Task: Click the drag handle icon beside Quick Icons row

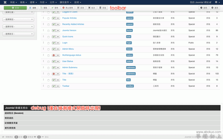Action: point(43,36)
